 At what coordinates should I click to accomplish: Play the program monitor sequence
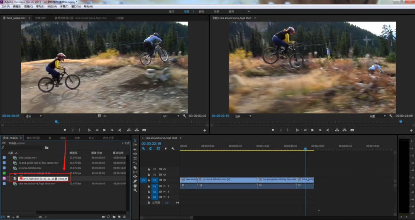point(312,130)
